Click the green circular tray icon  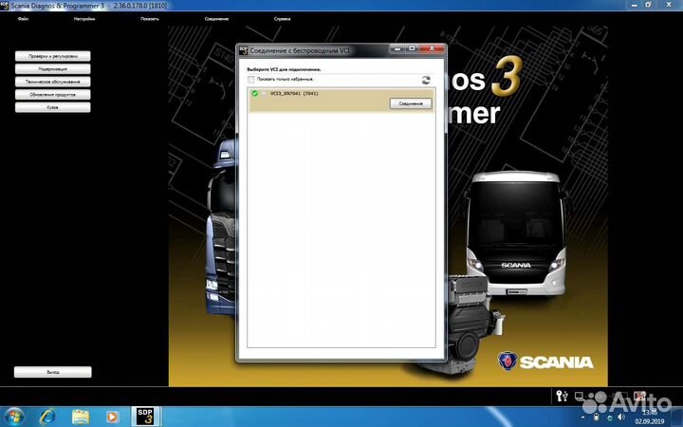coord(609,418)
